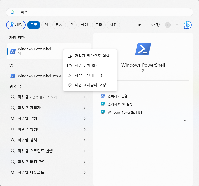
Task: Expand the arrow for 파워쉘 실행
Action: (85, 119)
